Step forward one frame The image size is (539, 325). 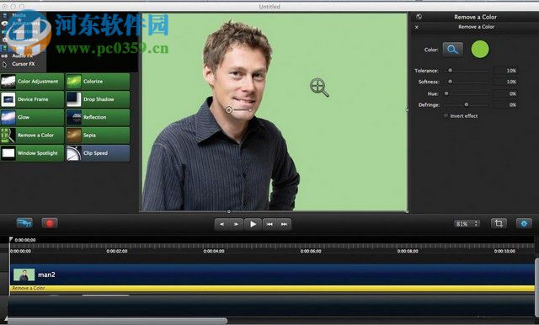[x=236, y=224]
